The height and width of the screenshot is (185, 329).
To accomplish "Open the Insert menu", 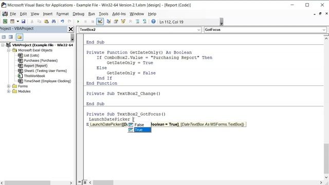I will 48,14.
